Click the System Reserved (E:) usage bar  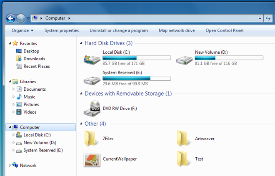[x=137, y=78]
